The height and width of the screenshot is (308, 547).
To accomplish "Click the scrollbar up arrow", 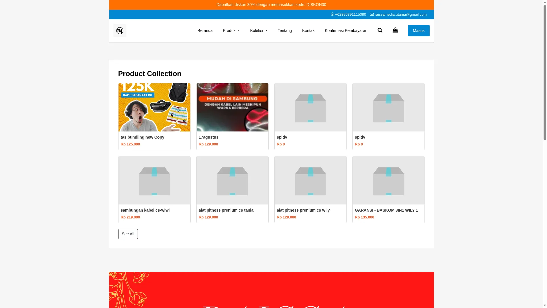I will point(545,3).
